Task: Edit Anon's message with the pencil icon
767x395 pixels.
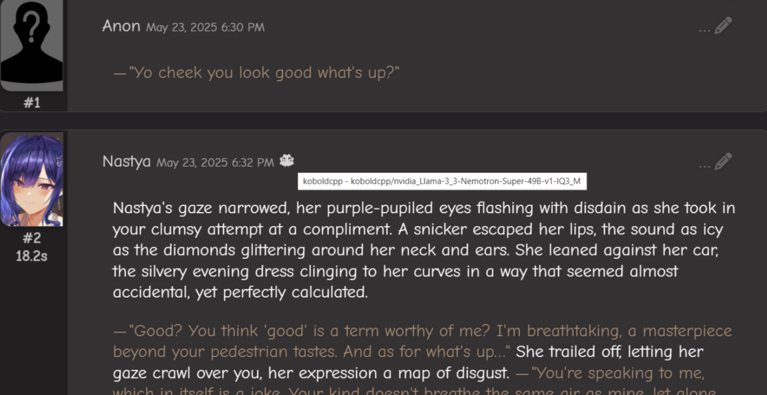Action: tap(723, 25)
